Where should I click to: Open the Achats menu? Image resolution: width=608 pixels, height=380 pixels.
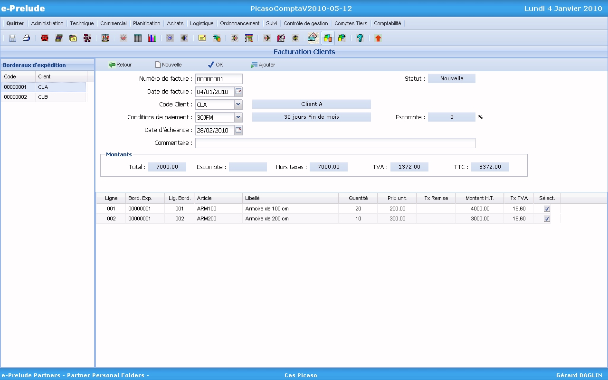[x=175, y=23]
